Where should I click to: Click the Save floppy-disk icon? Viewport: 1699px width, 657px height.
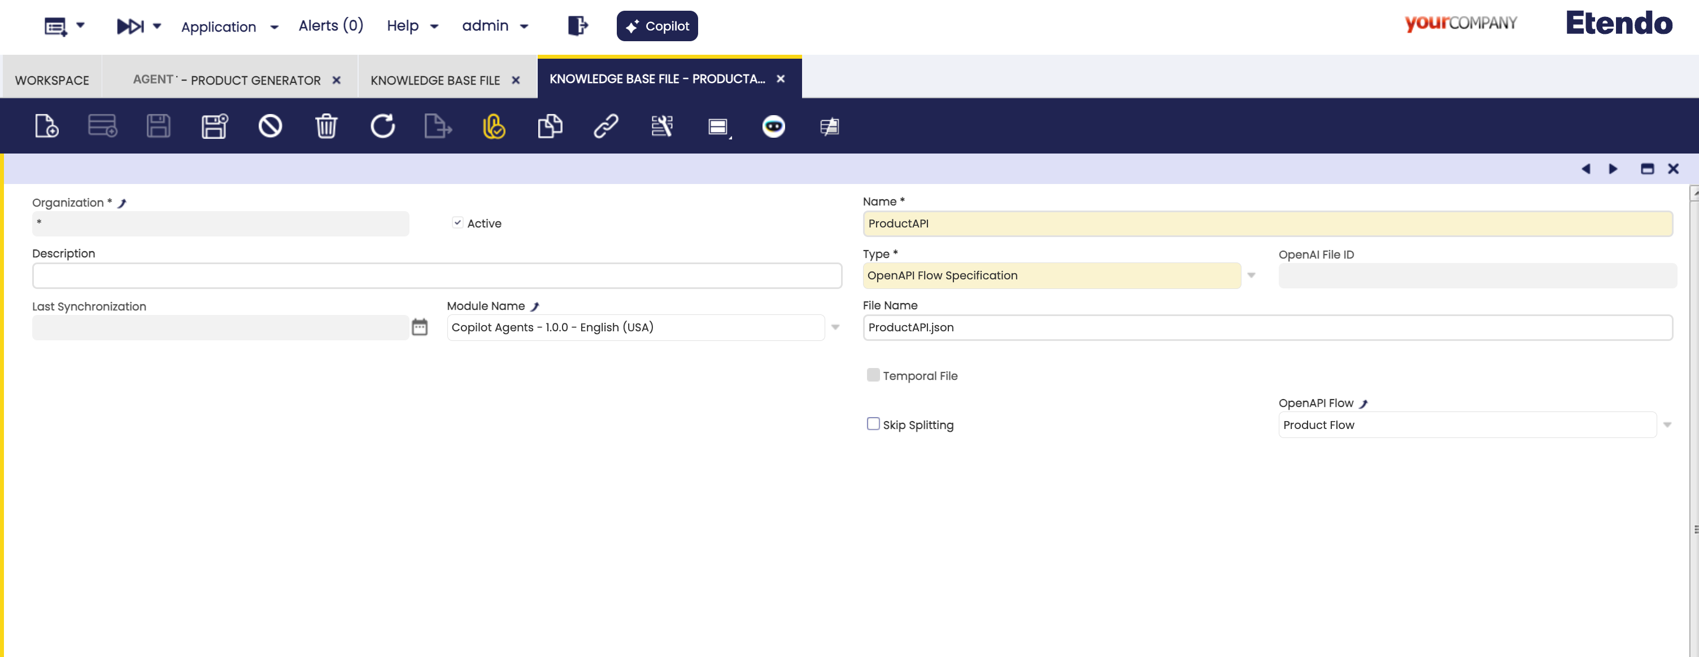click(158, 125)
